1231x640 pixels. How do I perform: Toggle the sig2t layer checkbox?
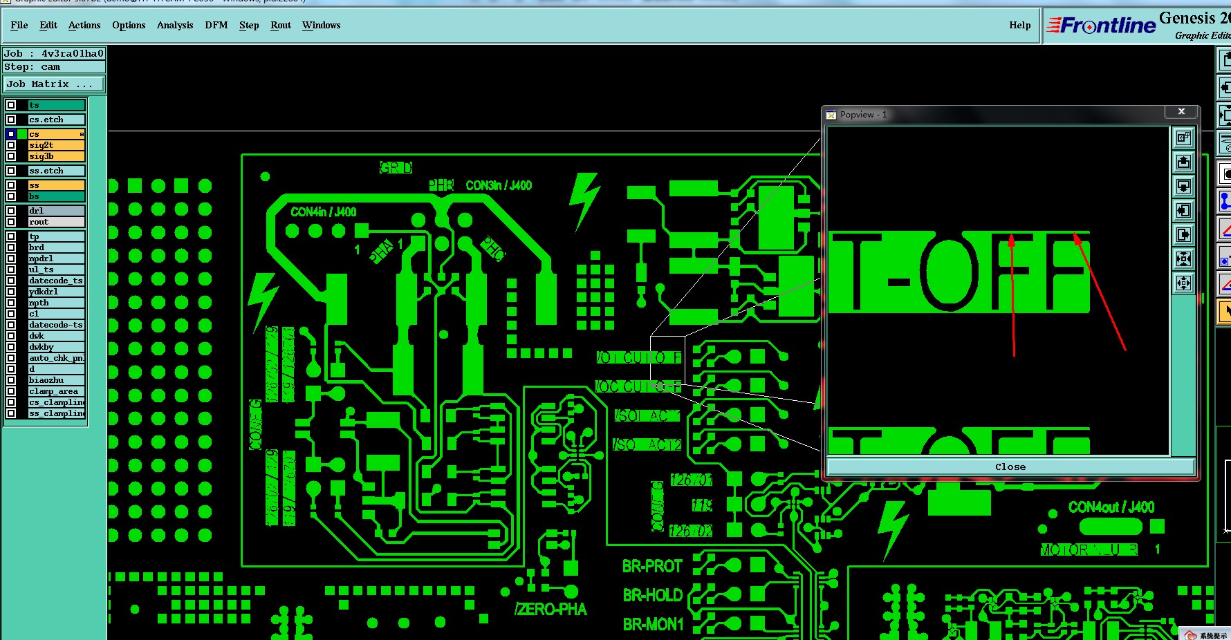pyautogui.click(x=11, y=145)
